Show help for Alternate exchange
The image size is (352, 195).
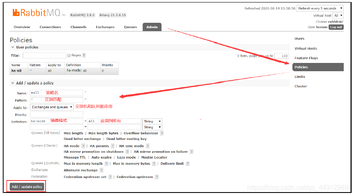click(101, 170)
